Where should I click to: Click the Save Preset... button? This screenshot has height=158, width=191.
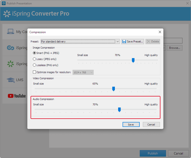(133, 42)
